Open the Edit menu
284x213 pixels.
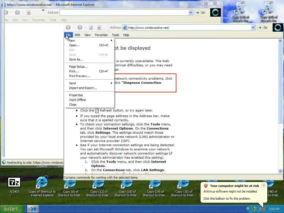point(77,35)
